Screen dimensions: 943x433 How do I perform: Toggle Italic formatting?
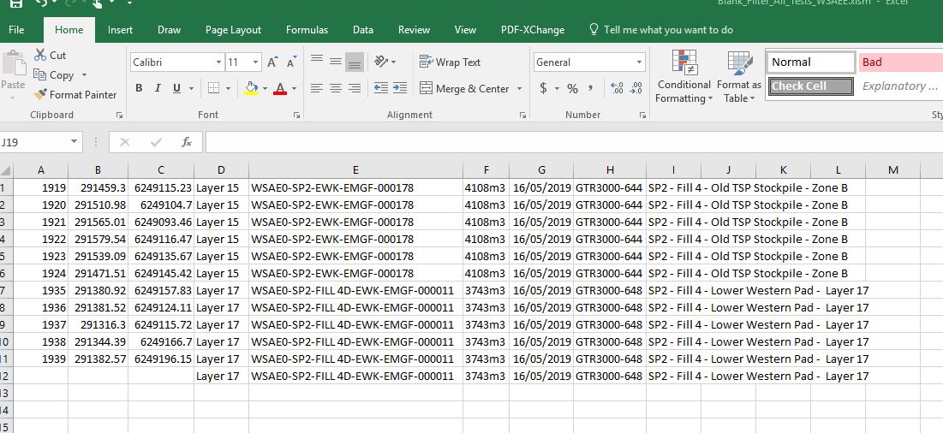[x=158, y=88]
